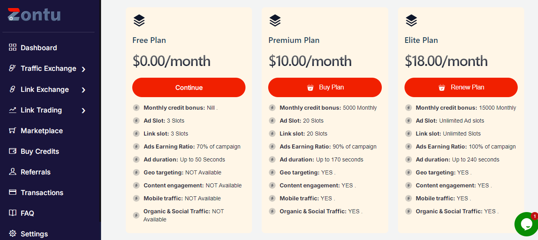Viewport: 538px width, 240px height.
Task: Click the Marketplace cart icon in sidebar
Action: tap(13, 130)
